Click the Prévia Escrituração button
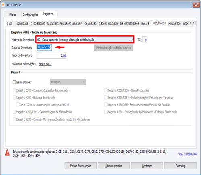The image size is (201, 175). click(x=81, y=166)
